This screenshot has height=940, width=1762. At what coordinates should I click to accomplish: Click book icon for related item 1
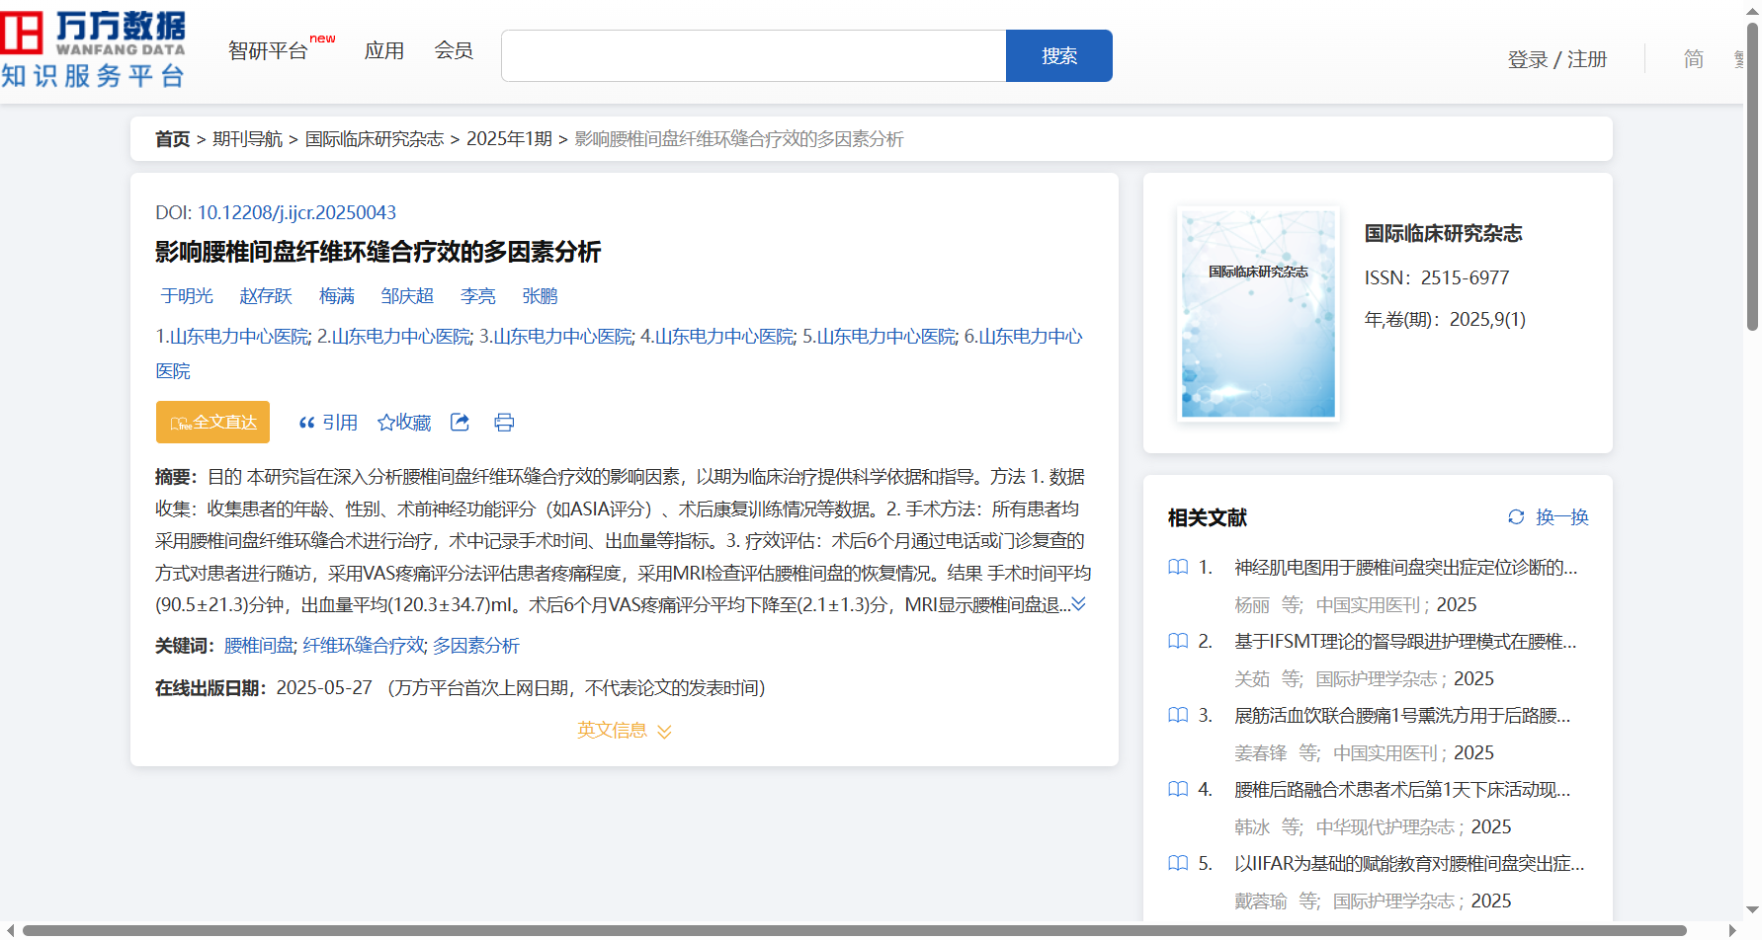[1178, 567]
